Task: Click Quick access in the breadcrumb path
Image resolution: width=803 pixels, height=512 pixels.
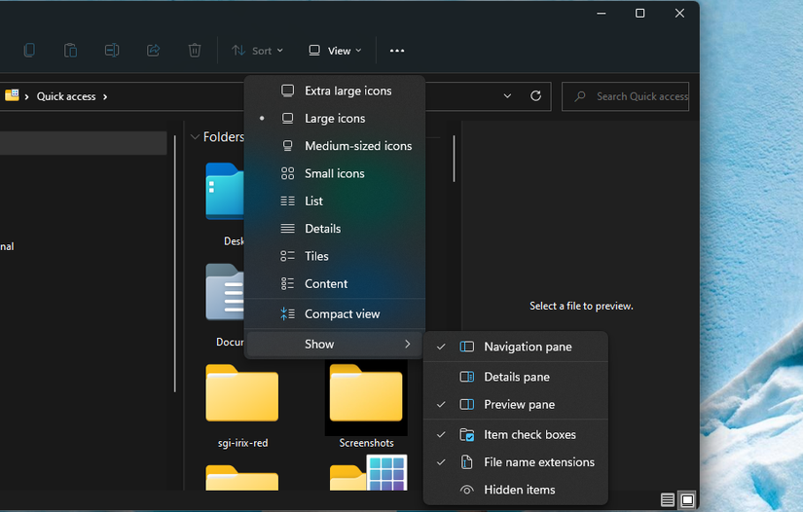Action: (66, 96)
